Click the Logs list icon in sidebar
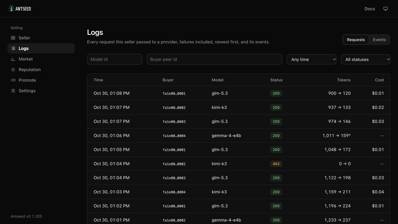This screenshot has height=224, width=398. (13, 49)
